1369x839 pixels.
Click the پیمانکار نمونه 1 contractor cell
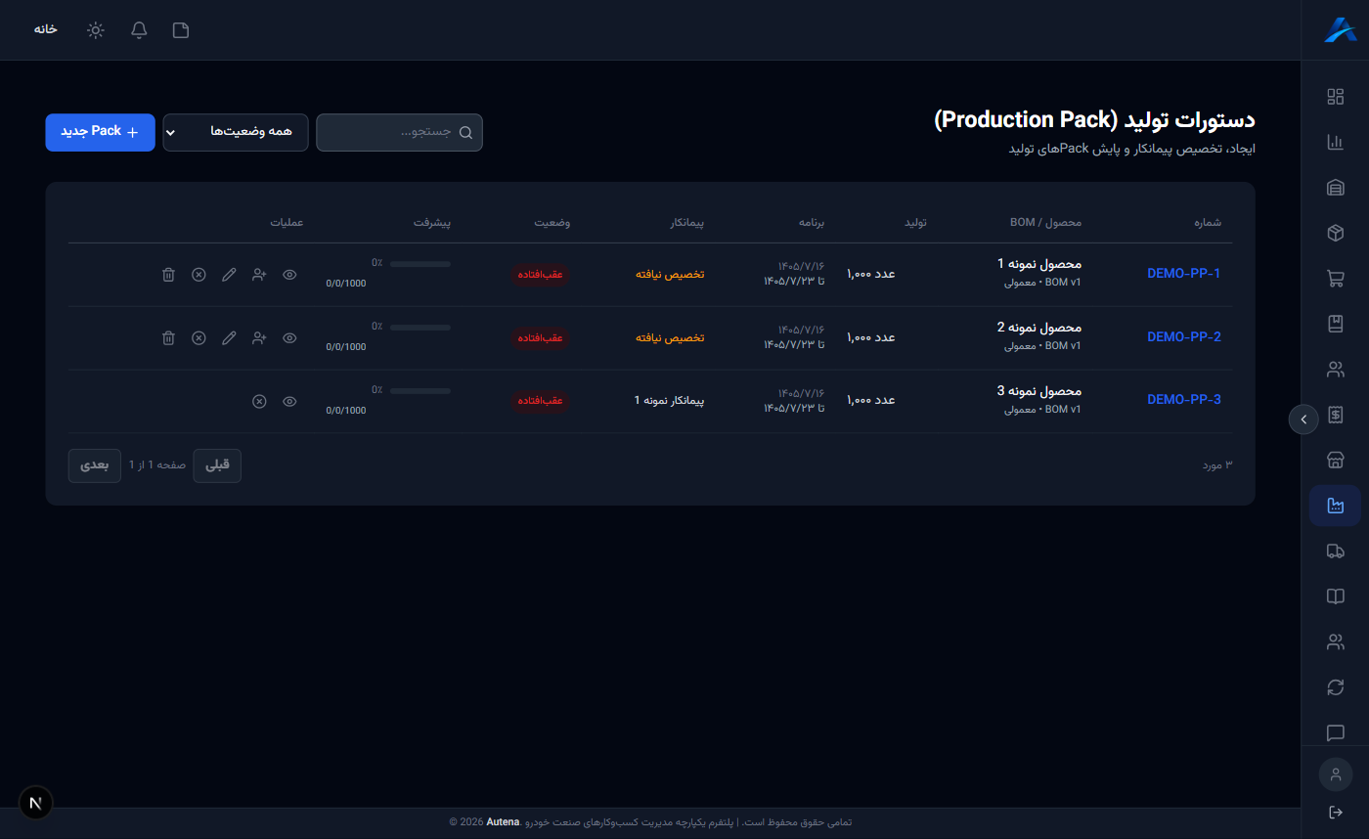point(669,400)
